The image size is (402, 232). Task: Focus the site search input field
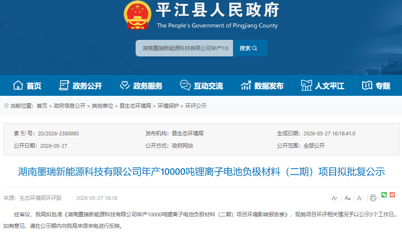184,48
